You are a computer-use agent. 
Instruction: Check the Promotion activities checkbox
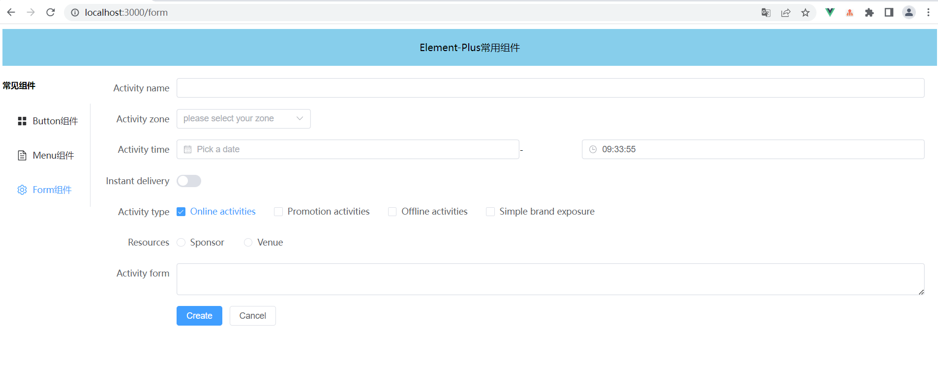point(278,212)
